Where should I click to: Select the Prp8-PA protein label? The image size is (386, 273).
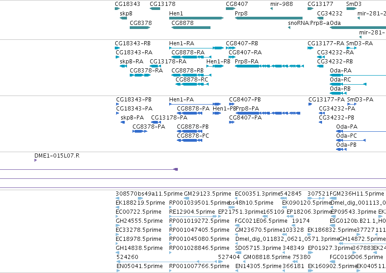point(248,109)
